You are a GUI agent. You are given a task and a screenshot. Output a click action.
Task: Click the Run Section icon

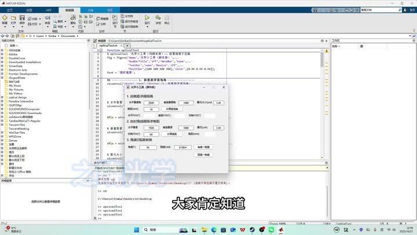click(x=115, y=18)
